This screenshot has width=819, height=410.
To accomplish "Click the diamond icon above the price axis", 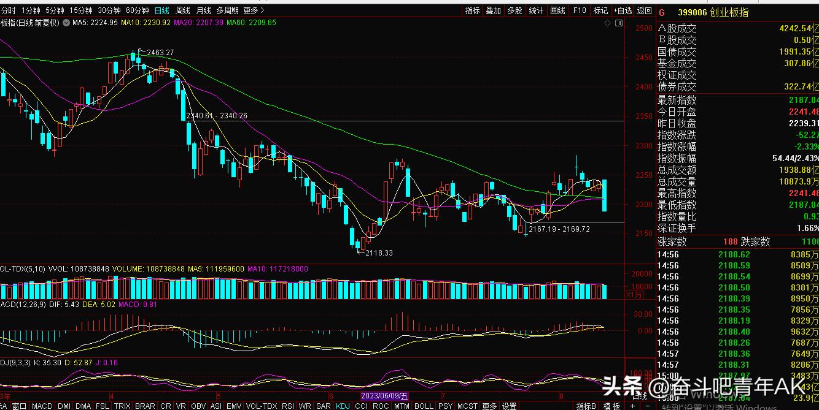I will 608,23.
